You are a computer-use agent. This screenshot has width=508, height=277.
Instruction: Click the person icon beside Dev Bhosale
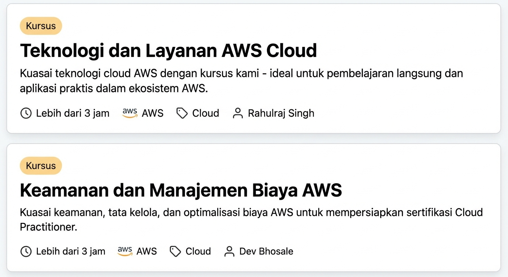click(x=229, y=251)
